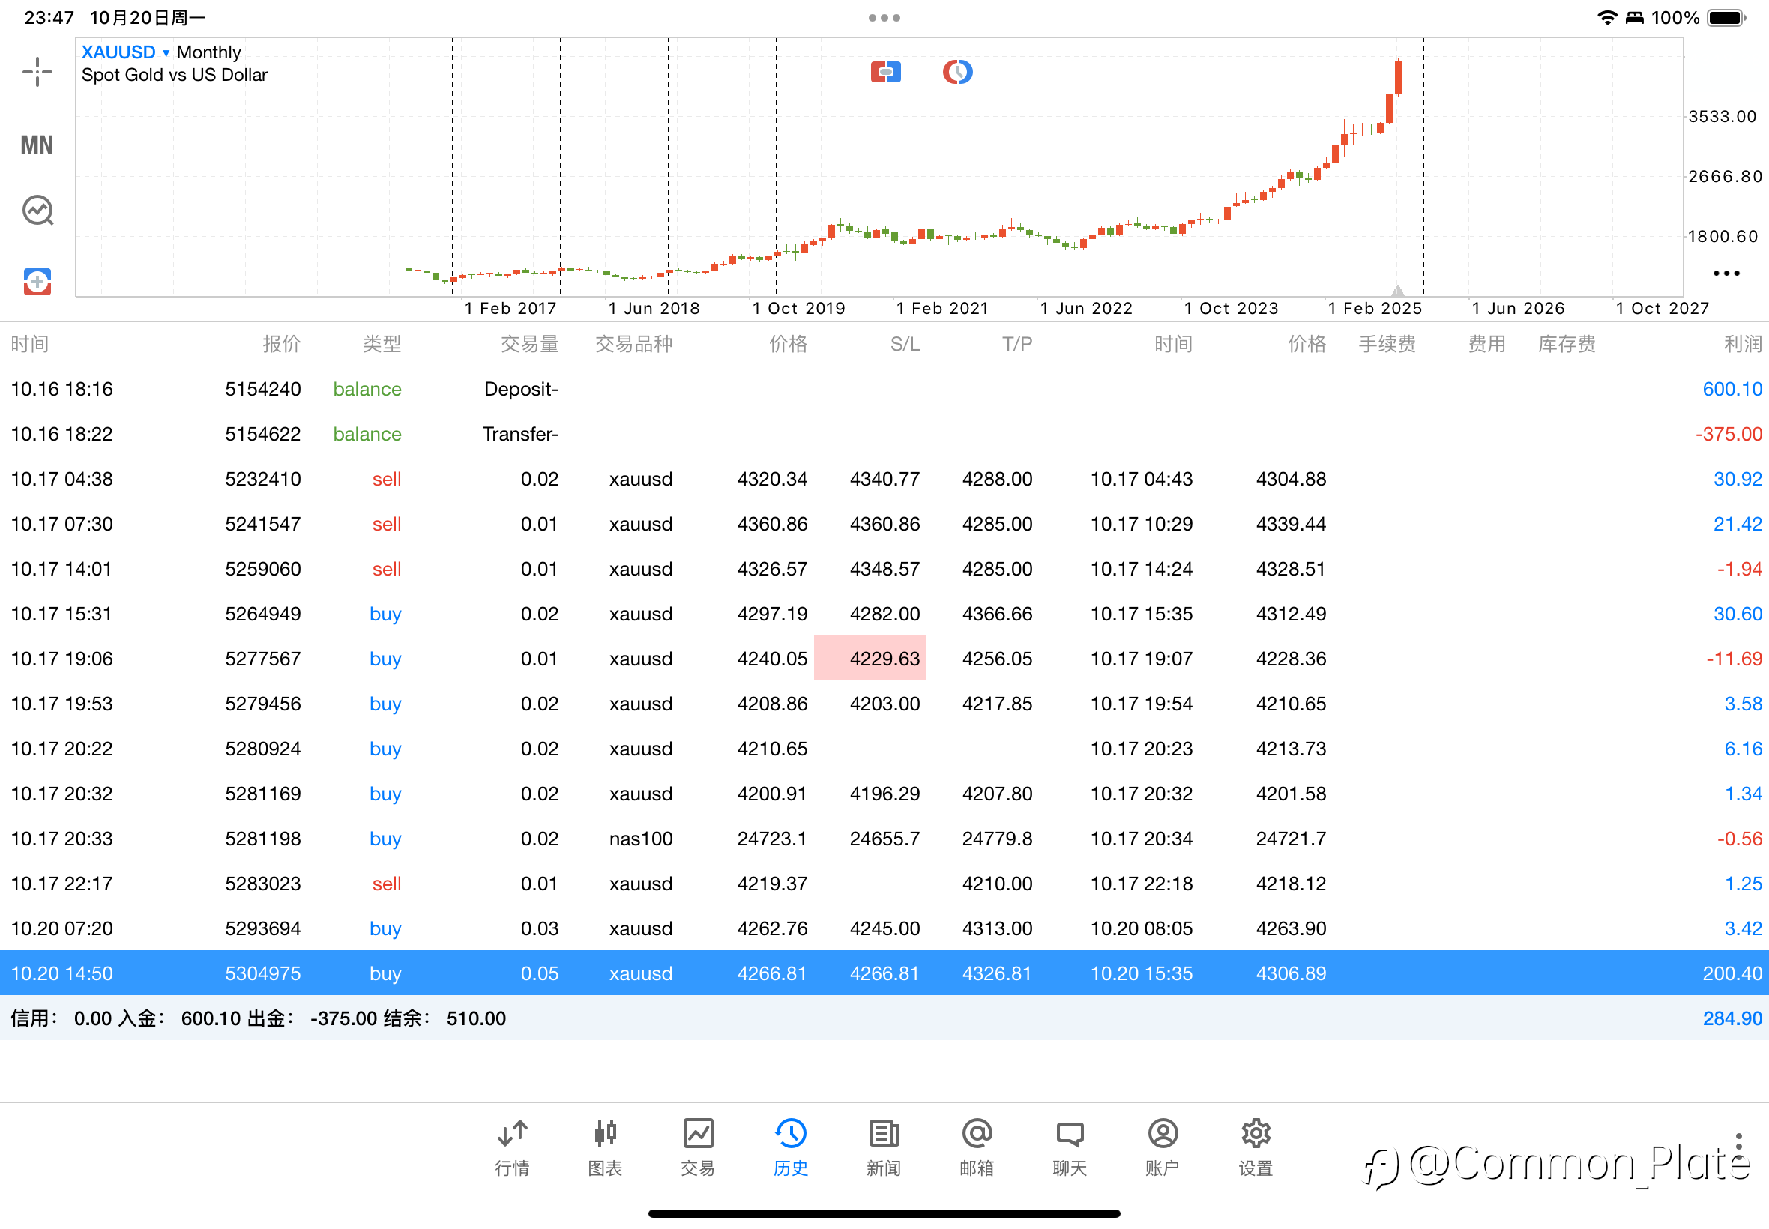Open the chart's three-dot options
1769x1229 pixels.
(x=1726, y=274)
